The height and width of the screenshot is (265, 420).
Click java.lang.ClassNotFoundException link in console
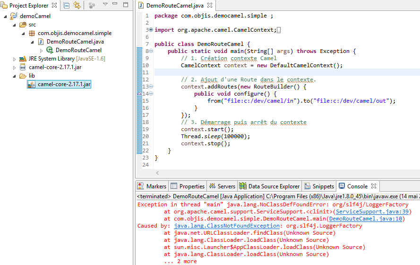[x=227, y=226]
